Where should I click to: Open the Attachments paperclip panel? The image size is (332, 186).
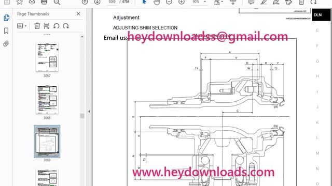pyautogui.click(x=6, y=43)
